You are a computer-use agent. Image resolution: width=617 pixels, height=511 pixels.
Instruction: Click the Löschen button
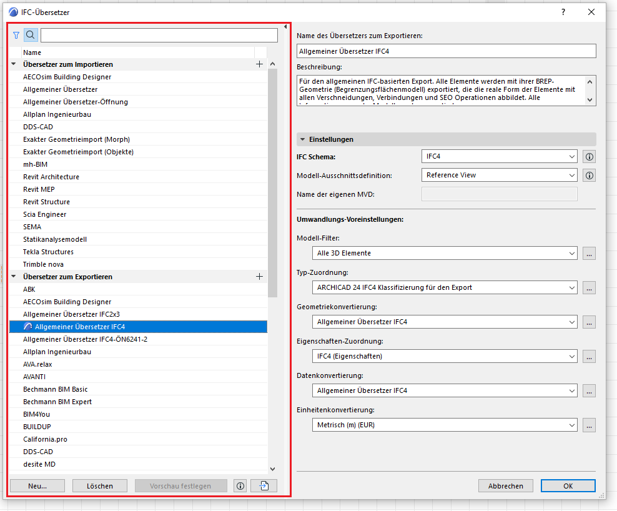coord(100,486)
